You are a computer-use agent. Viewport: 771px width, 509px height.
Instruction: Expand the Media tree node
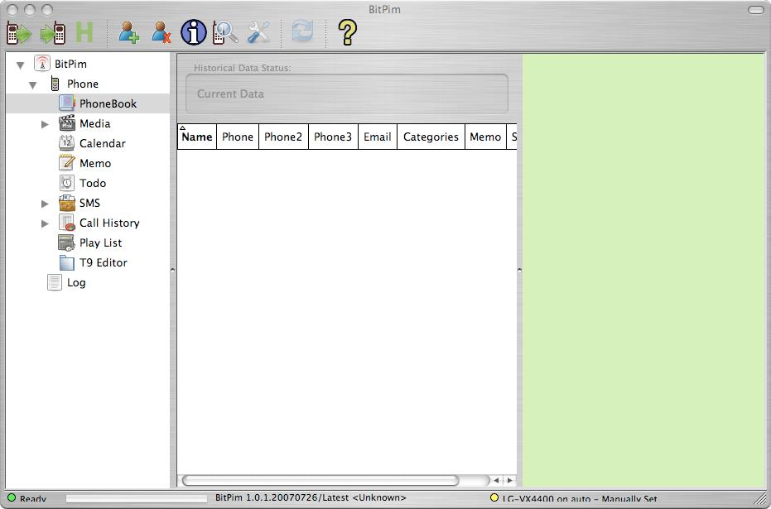click(x=45, y=124)
